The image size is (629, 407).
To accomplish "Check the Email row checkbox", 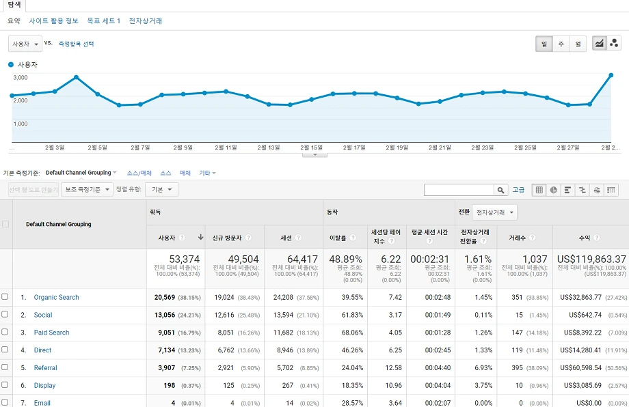I will [5, 402].
